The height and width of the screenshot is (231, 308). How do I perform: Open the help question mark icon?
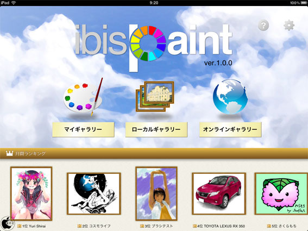[263, 25]
